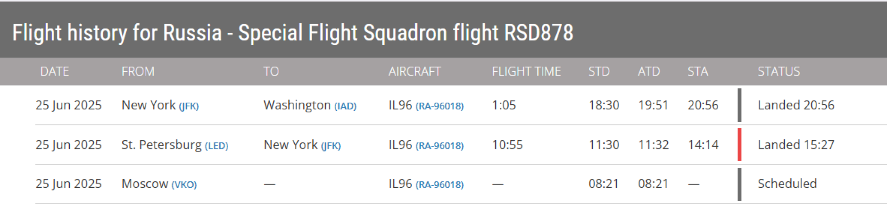Click RA-96018 in the Moscow row
This screenshot has width=887, height=215.
point(439,184)
